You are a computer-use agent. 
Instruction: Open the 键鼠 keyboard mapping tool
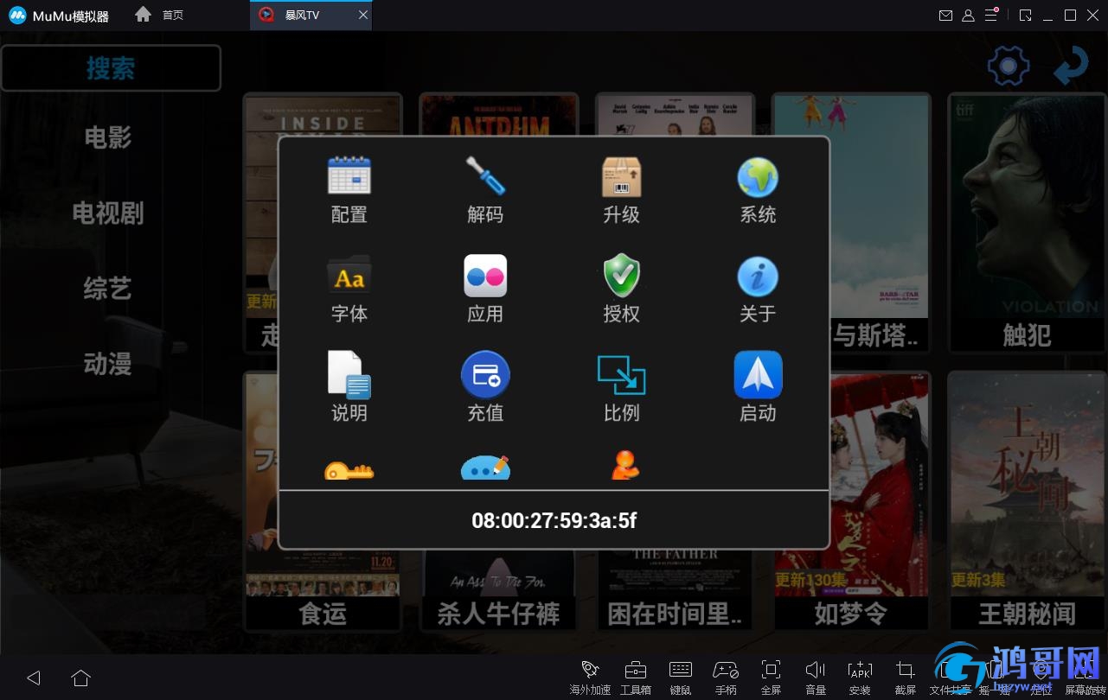click(681, 677)
